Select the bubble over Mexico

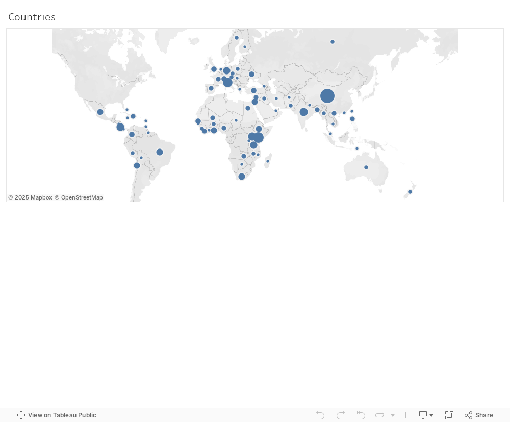point(100,112)
